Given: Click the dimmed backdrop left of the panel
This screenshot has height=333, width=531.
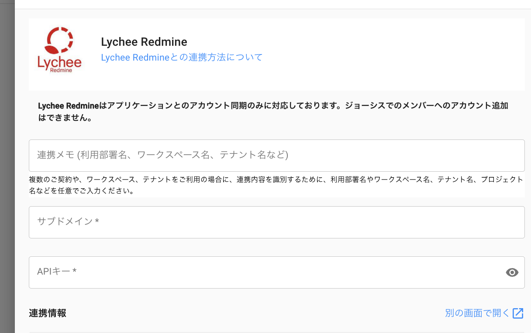Looking at the screenshot, I should 7,174.
